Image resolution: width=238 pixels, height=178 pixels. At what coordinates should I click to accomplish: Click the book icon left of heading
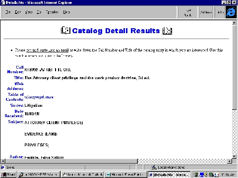[x=65, y=31]
